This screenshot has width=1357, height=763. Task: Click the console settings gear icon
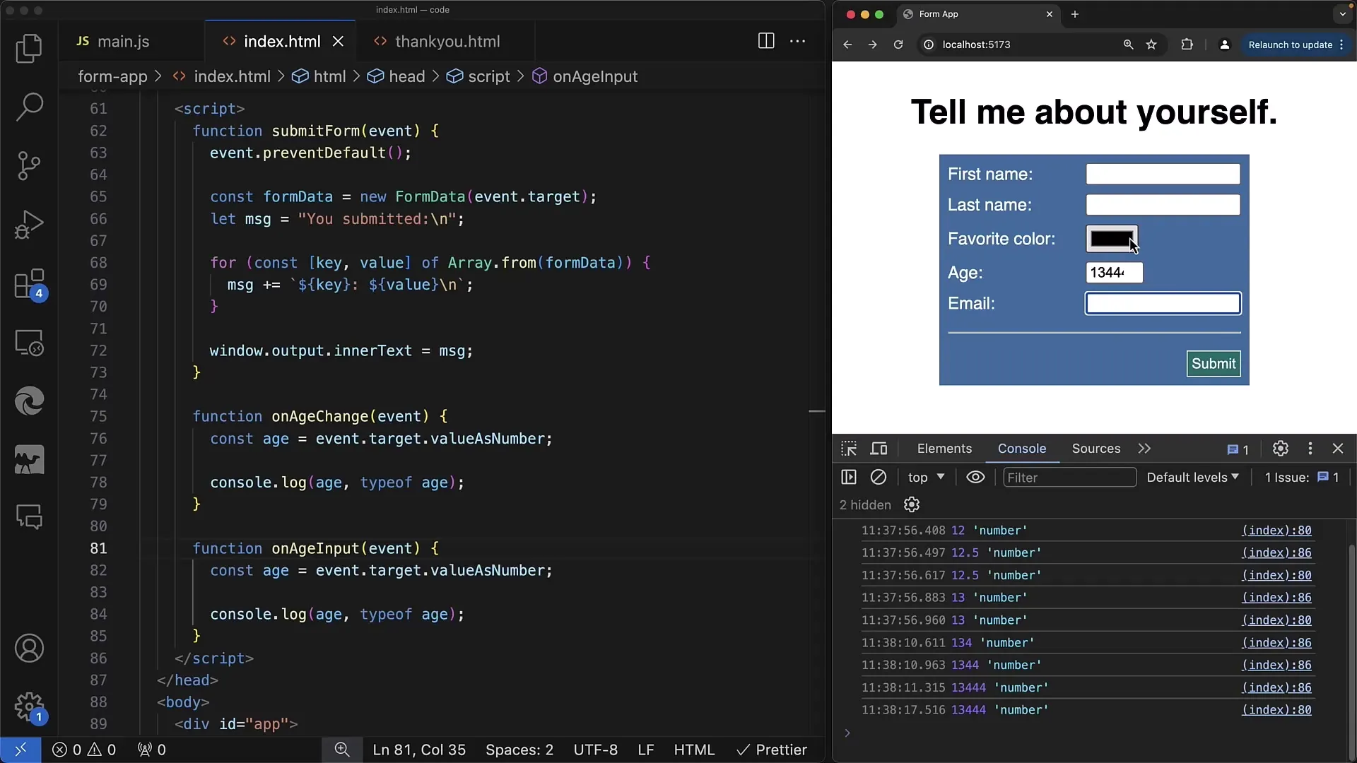[x=912, y=504]
